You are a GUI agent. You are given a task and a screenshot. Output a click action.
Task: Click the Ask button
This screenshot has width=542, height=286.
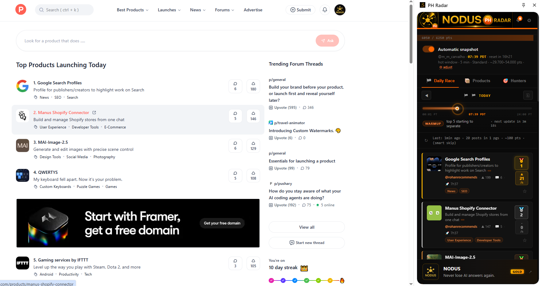[327, 41]
